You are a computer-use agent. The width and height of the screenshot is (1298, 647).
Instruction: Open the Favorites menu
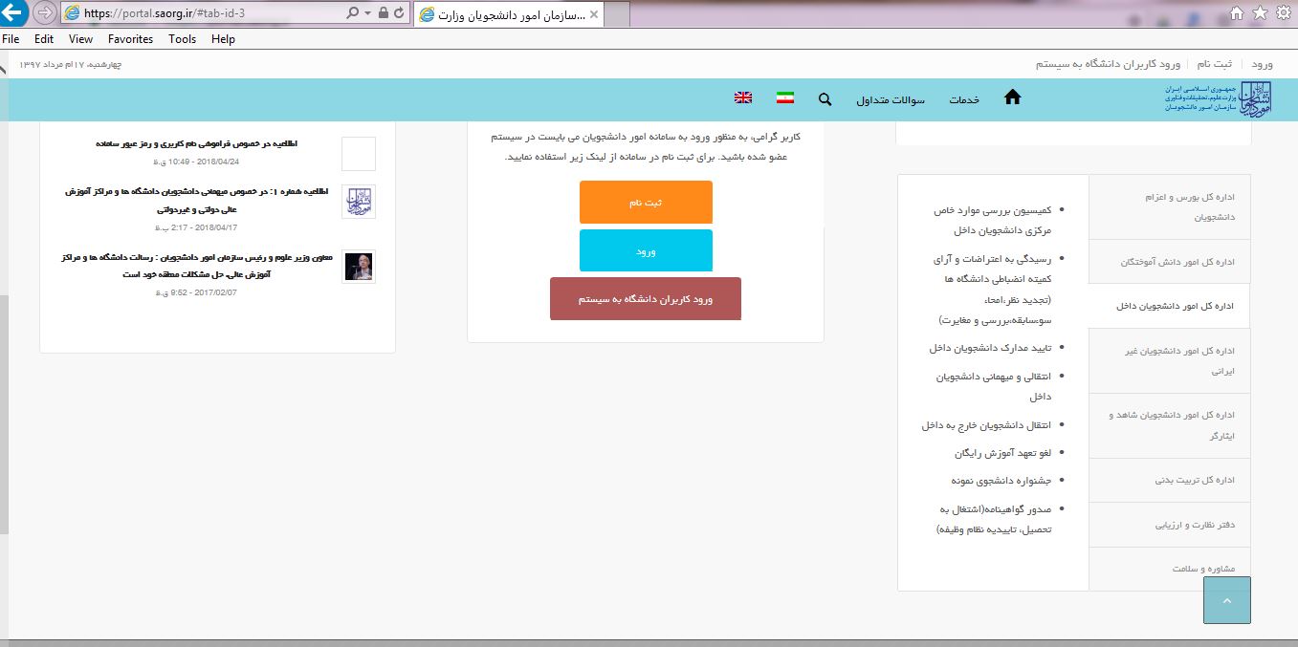130,39
